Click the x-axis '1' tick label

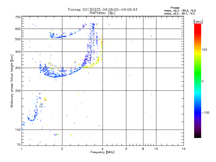pos(22,149)
